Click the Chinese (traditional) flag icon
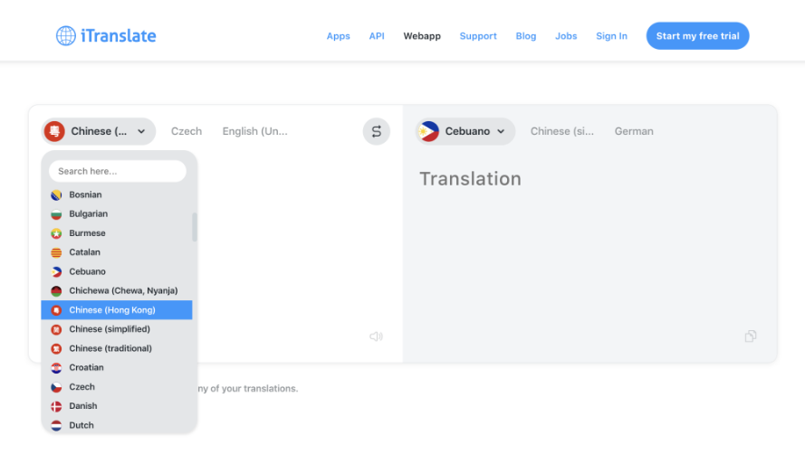 pos(56,348)
